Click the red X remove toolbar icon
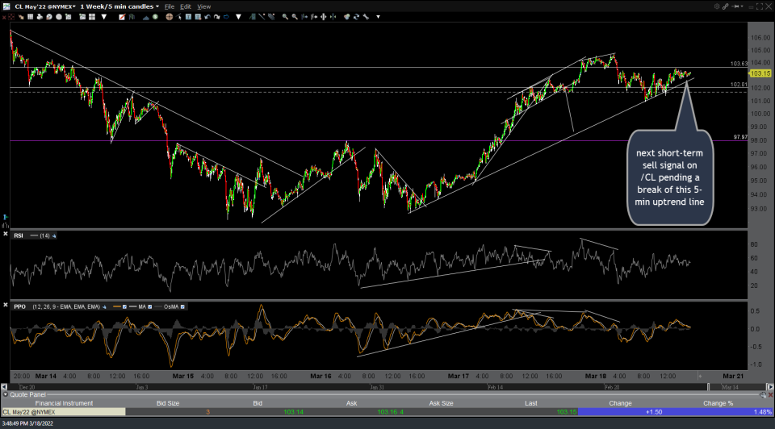Image resolution: width=775 pixels, height=429 pixels. [x=4, y=17]
